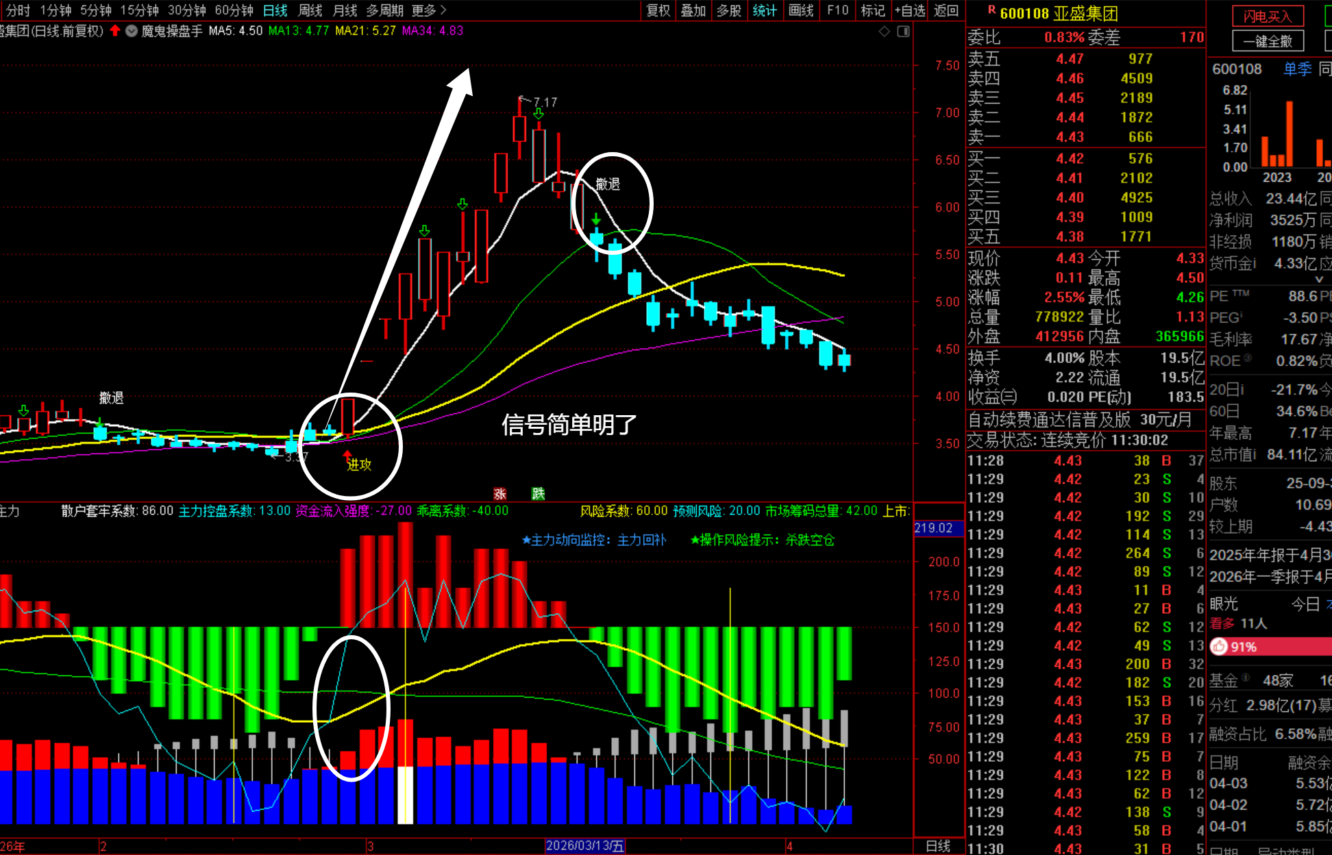1332x855 pixels.
Task: Click the 涨 red marker icon
Action: click(500, 494)
